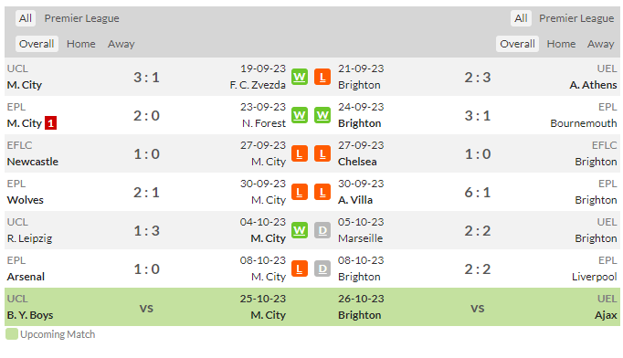Click the green W badge for the F.C. Zvezda match

(300, 77)
